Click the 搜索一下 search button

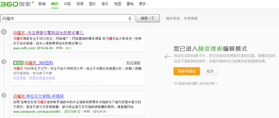click(148, 18)
